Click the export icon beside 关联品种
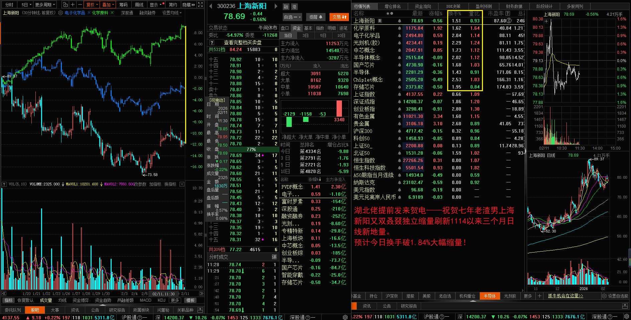This screenshot has width=631, height=320. 200,310
